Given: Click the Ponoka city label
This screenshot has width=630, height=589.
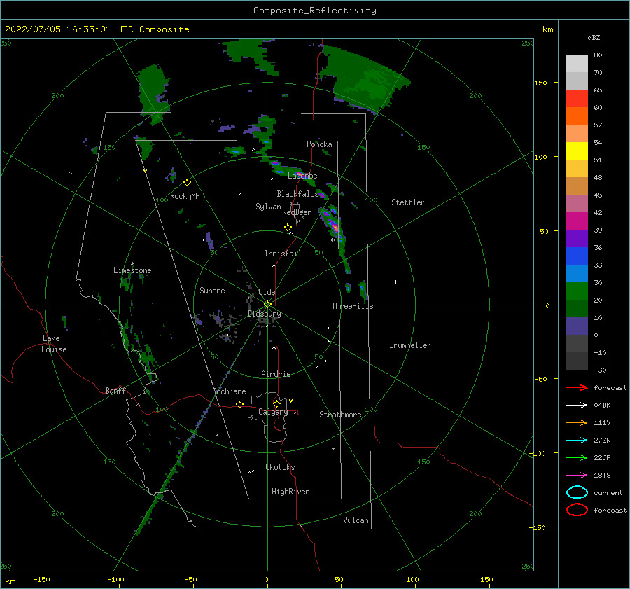Looking at the screenshot, I should [x=319, y=144].
